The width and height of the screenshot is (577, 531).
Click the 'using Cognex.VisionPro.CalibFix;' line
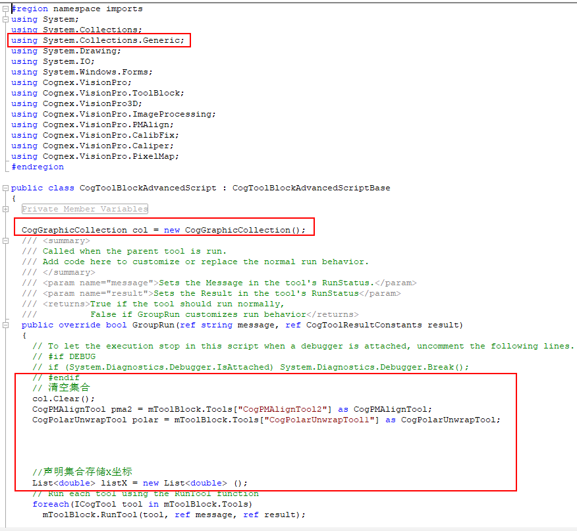(95, 136)
